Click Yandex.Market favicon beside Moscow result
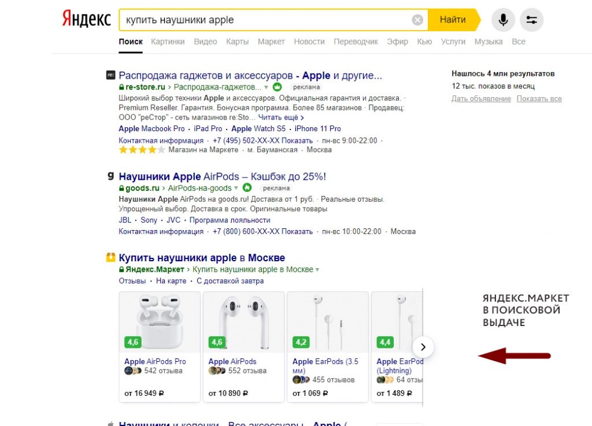This screenshot has width=592, height=426. [110, 258]
